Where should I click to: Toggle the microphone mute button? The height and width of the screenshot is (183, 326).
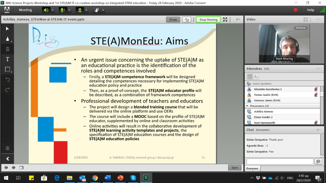point(63,10)
